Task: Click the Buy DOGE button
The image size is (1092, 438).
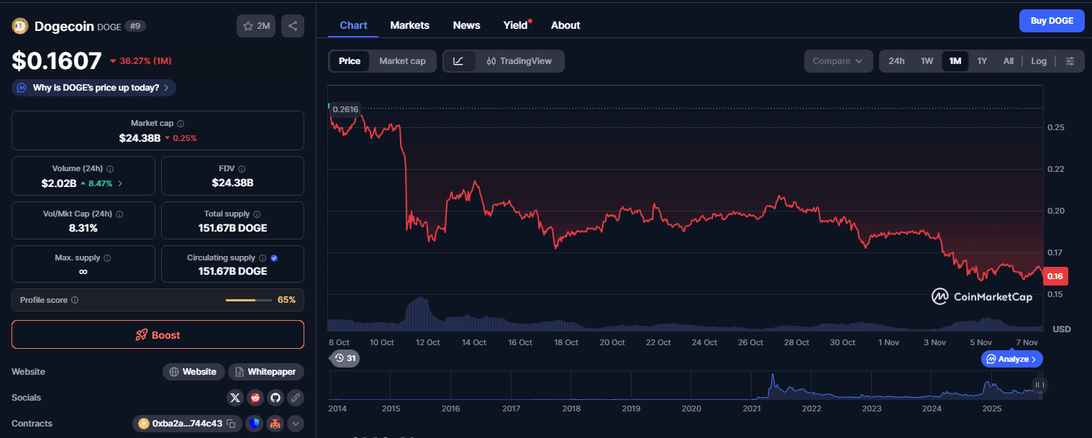Action: (1051, 21)
